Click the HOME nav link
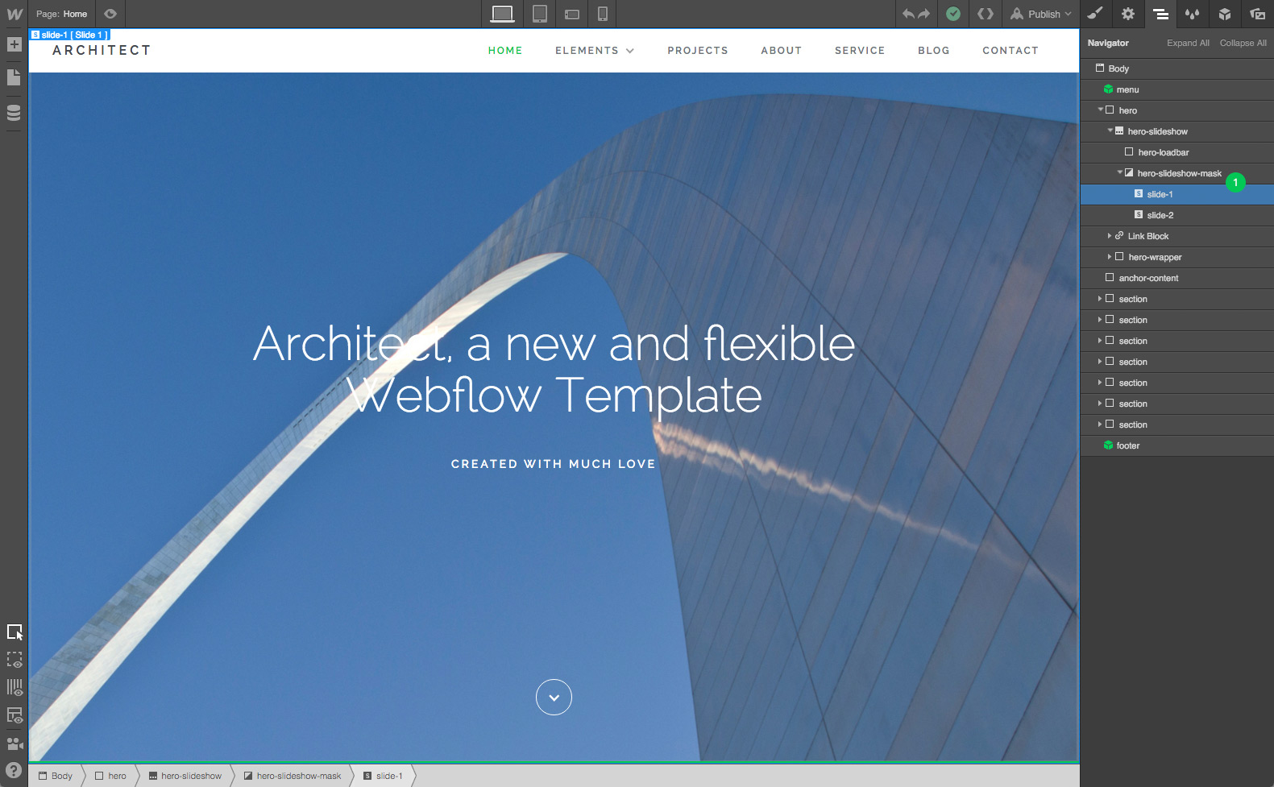Viewport: 1274px width, 787px height. (x=505, y=51)
